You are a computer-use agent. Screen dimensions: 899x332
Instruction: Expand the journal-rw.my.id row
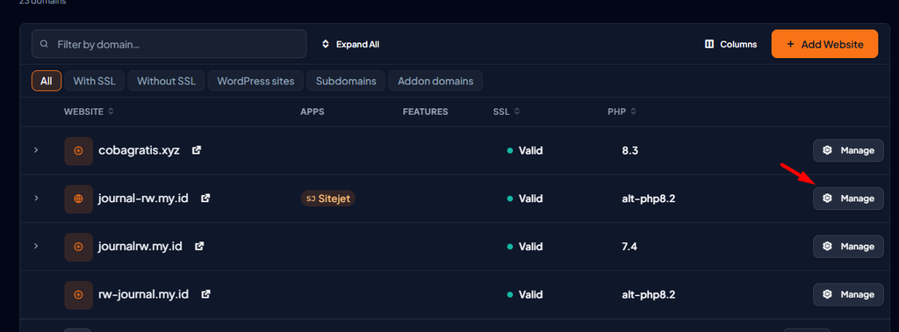(x=35, y=198)
